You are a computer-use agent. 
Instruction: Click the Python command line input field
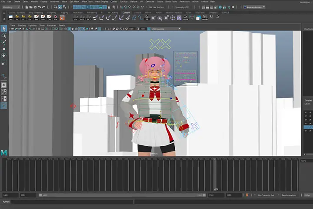(x=72, y=202)
